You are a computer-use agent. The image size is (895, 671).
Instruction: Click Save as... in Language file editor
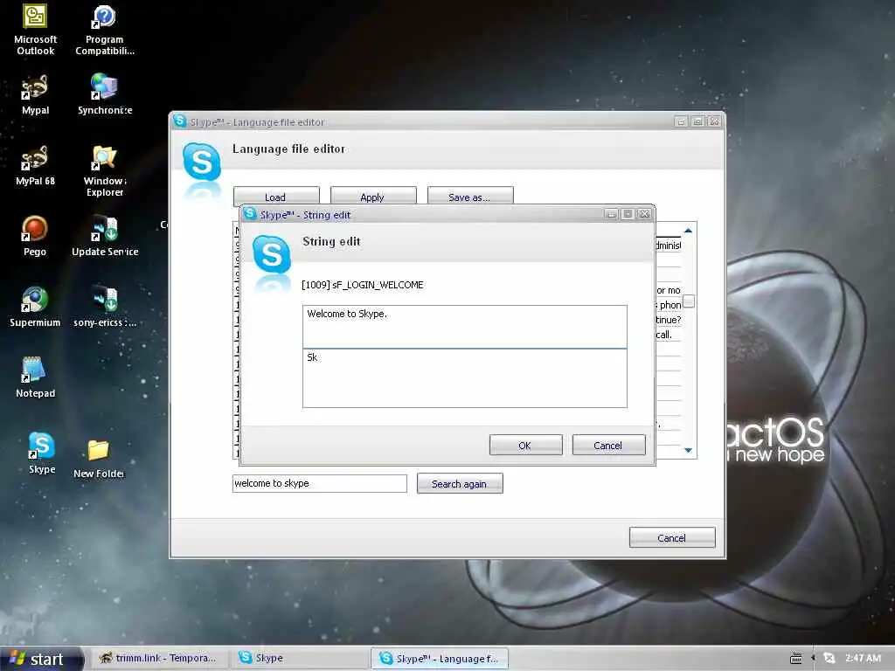[469, 197]
